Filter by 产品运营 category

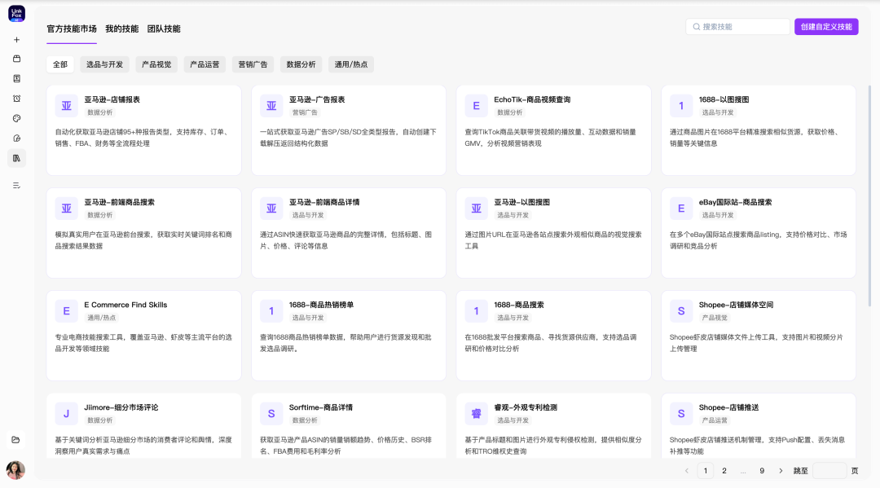[205, 64]
